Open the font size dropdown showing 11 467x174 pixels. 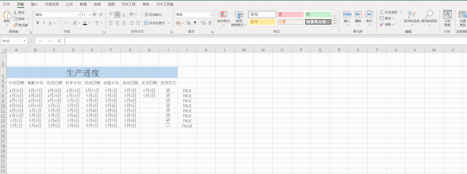90,15
